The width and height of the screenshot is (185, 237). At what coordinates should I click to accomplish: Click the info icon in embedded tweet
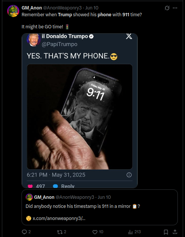coord(129,175)
